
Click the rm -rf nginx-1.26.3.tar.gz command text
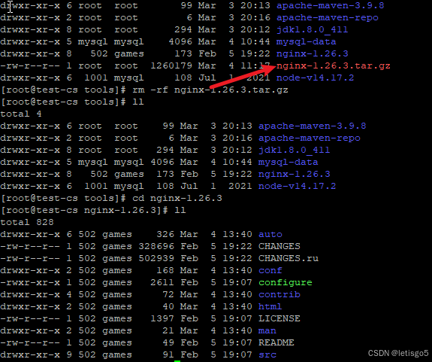[x=210, y=90]
